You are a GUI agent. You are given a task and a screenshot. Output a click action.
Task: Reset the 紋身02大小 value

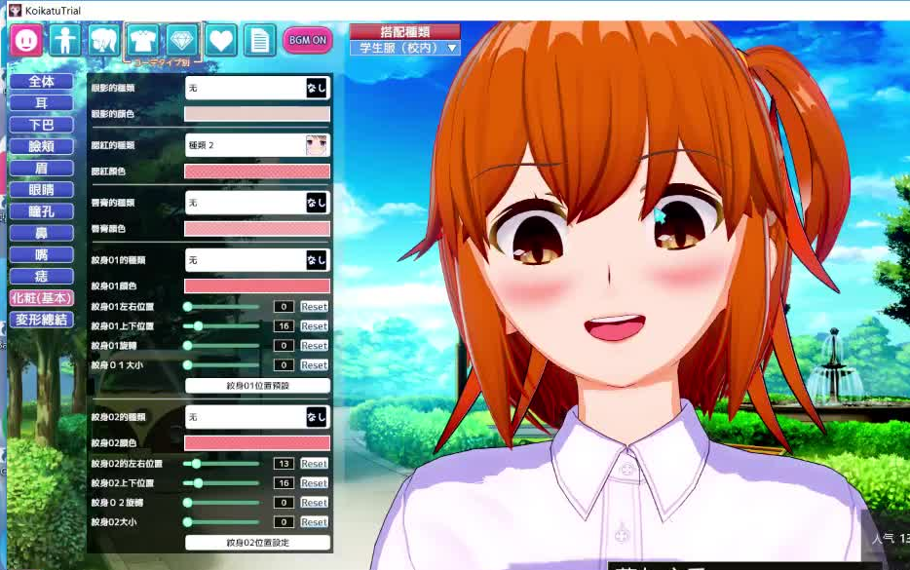pyautogui.click(x=314, y=522)
